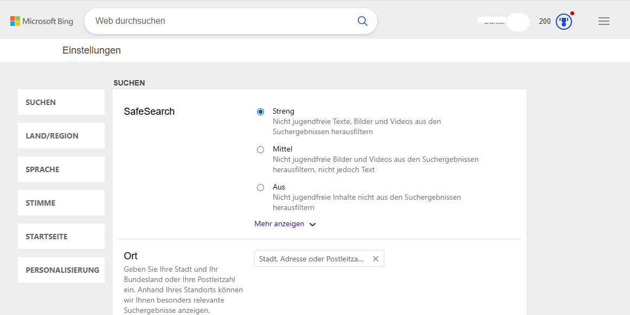630x315 pixels.
Task: Click the Einstellungen page heading
Action: (x=92, y=50)
